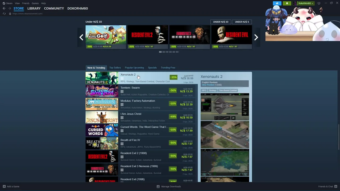Open the notifications bell
The width and height of the screenshot is (340, 191).
point(287,3)
